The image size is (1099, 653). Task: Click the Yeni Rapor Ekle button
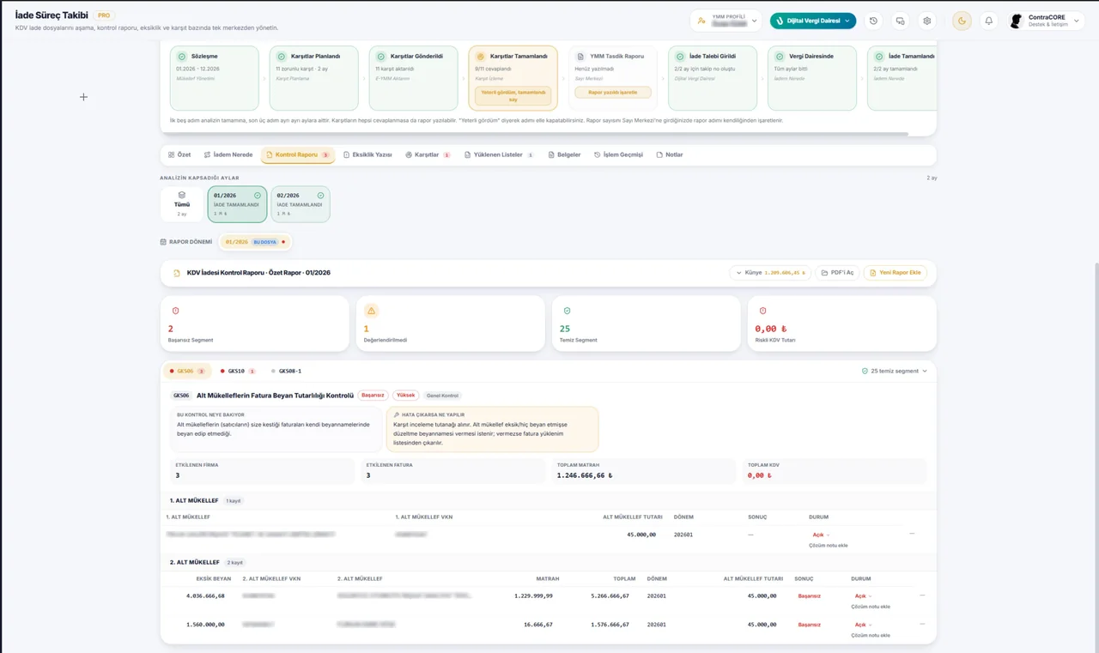pyautogui.click(x=895, y=273)
